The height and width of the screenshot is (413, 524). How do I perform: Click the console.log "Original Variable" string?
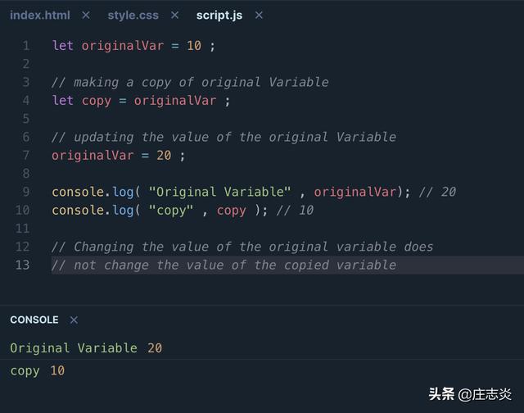point(219,192)
